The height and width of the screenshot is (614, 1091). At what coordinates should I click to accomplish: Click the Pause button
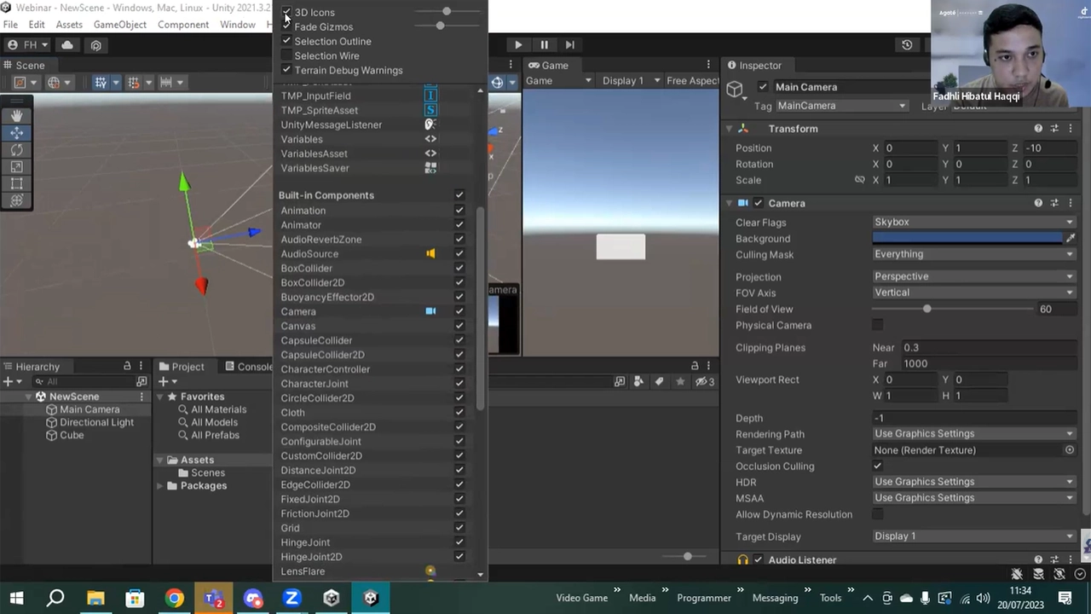[x=544, y=44]
